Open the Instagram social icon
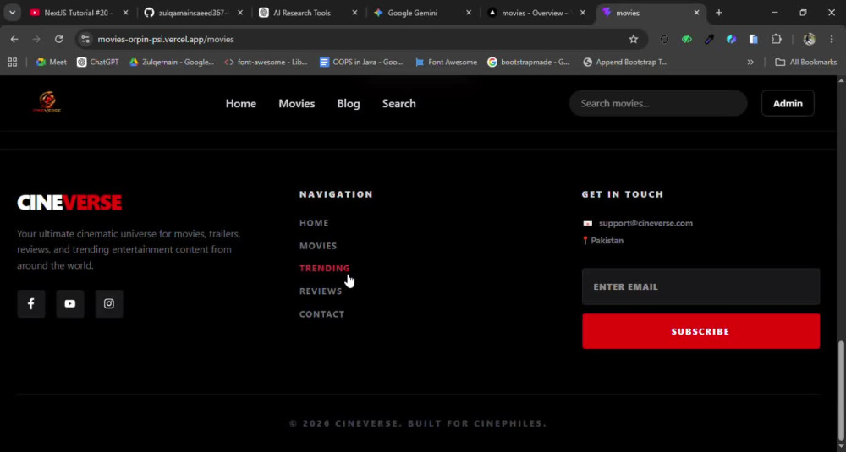This screenshot has width=846, height=452. tap(109, 304)
